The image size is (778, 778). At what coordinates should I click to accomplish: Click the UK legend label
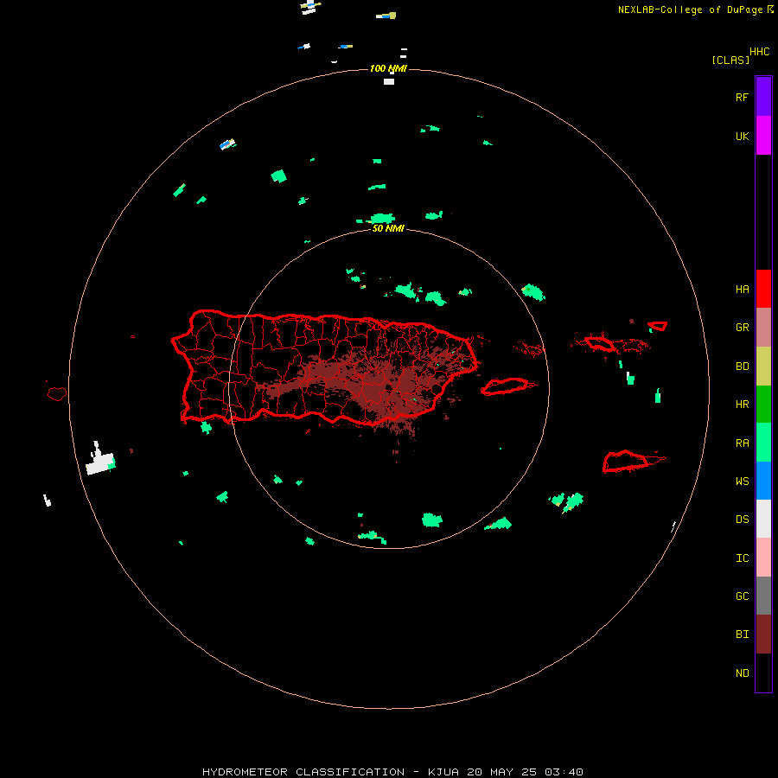(742, 136)
